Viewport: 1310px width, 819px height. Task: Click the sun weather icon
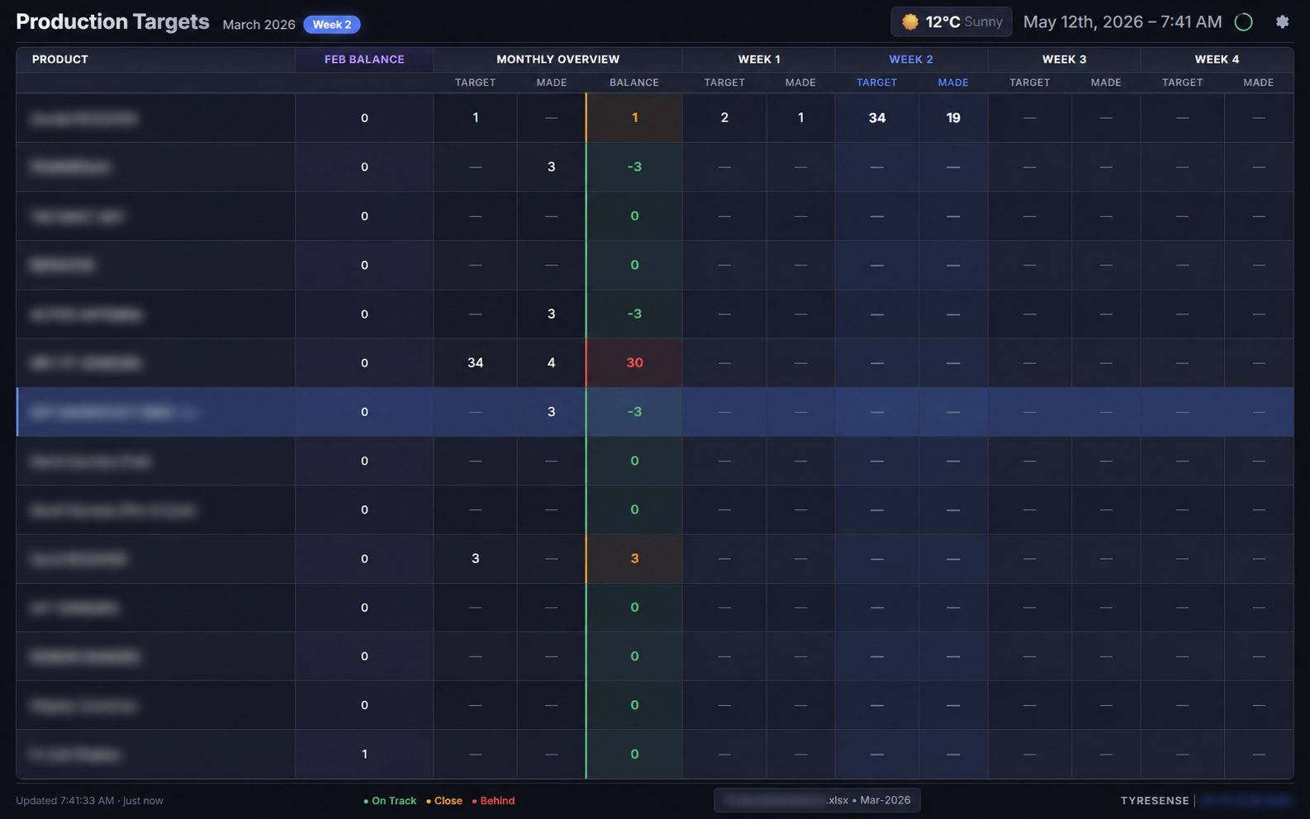910,22
